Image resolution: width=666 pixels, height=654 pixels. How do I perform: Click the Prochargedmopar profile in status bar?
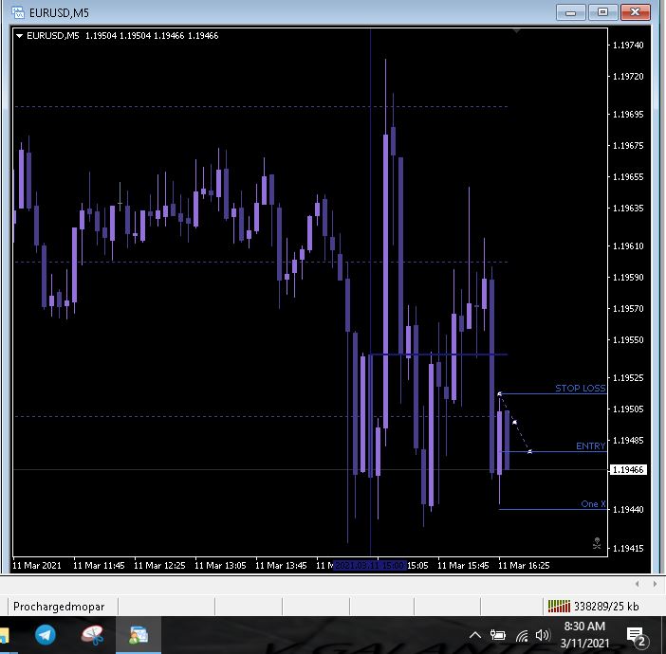coord(59,607)
